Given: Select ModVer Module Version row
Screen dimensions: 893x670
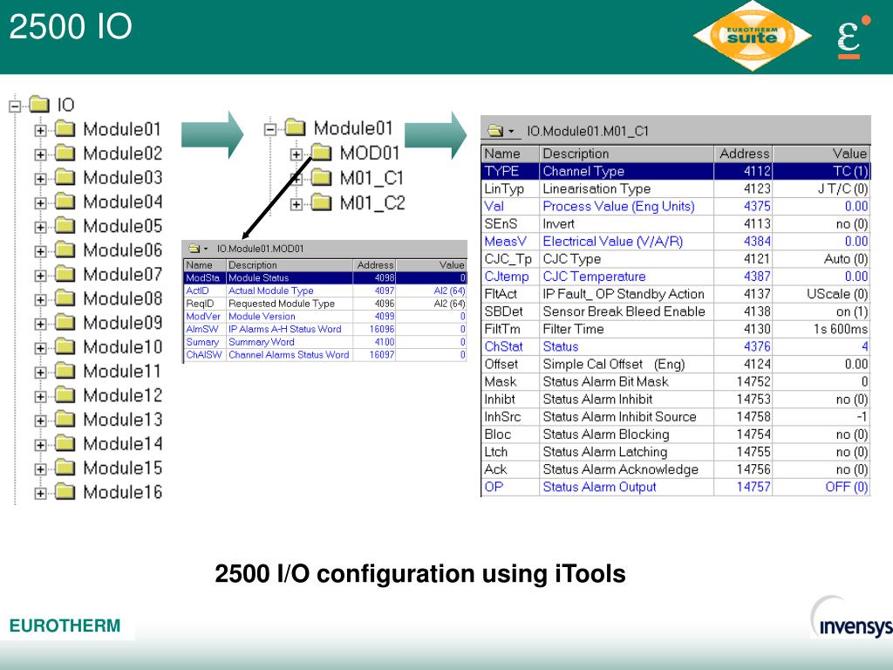Looking at the screenshot, I should (x=325, y=316).
